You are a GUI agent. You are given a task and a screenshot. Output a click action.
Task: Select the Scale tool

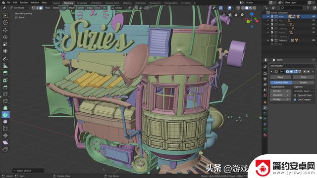point(5,44)
